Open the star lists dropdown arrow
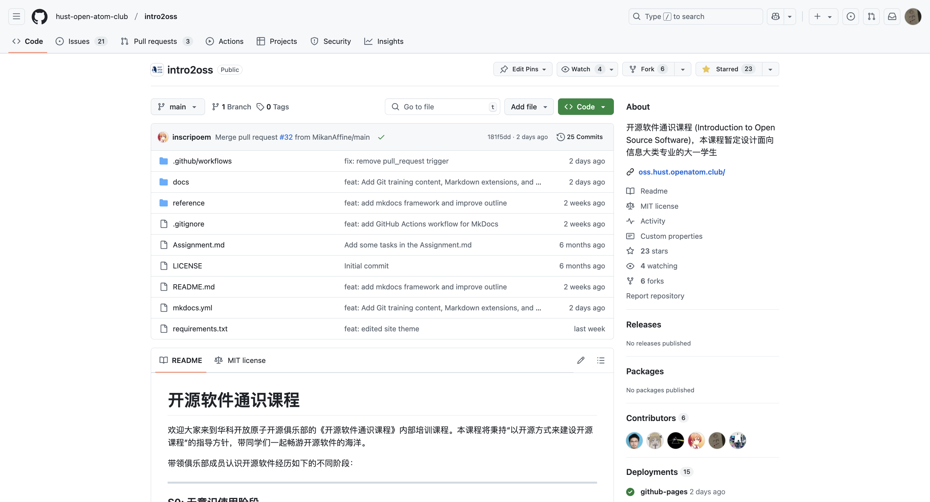This screenshot has width=930, height=502. [x=770, y=69]
